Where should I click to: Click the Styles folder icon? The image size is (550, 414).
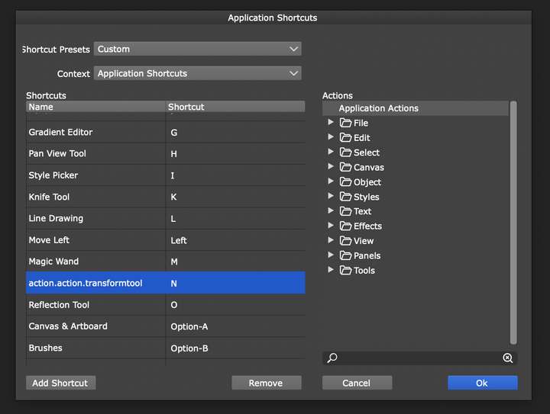pyautogui.click(x=345, y=197)
